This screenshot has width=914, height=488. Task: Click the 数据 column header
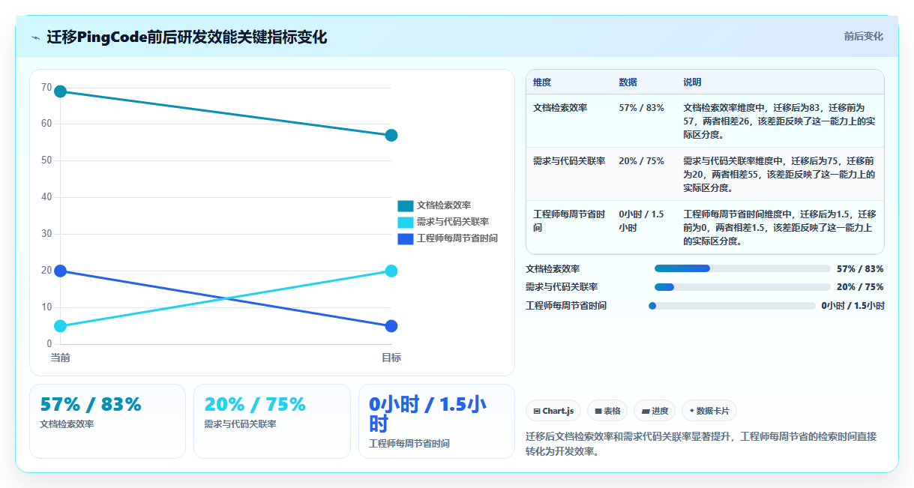click(x=628, y=82)
